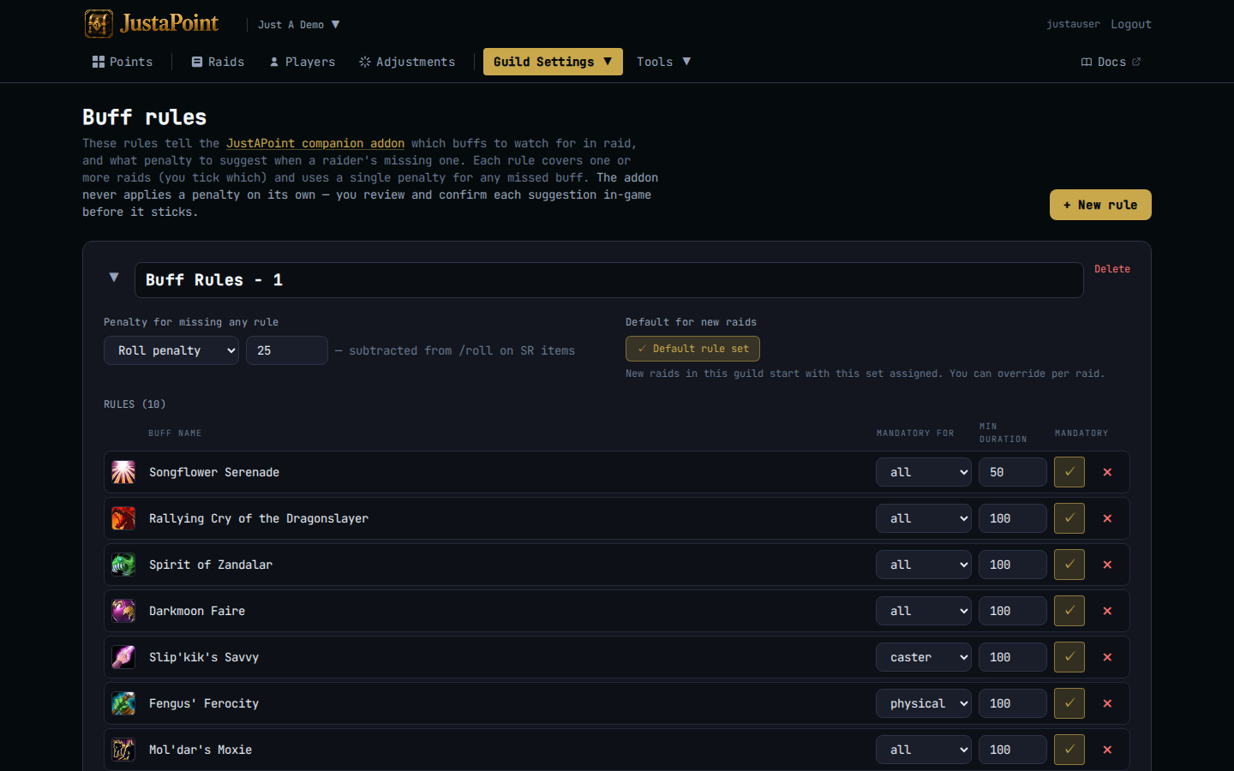The height and width of the screenshot is (771, 1234).
Task: Remove the Fengus' Ferocity rule
Action: [x=1107, y=703]
